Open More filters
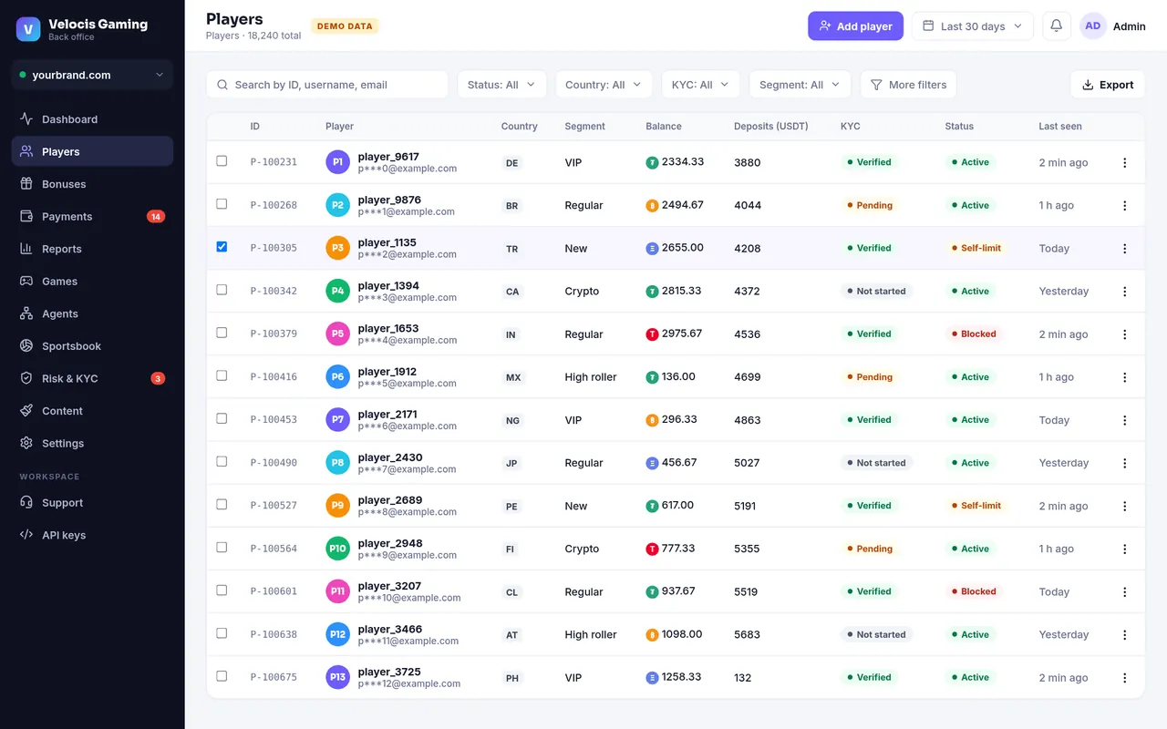1167x729 pixels. [x=908, y=85]
